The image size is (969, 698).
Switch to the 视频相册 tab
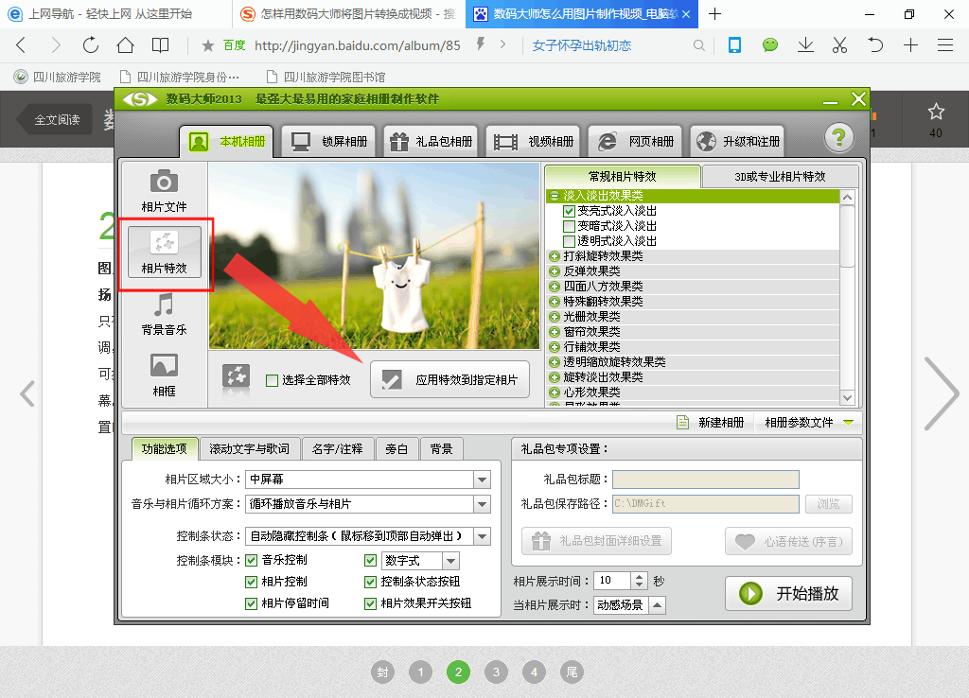tap(534, 142)
